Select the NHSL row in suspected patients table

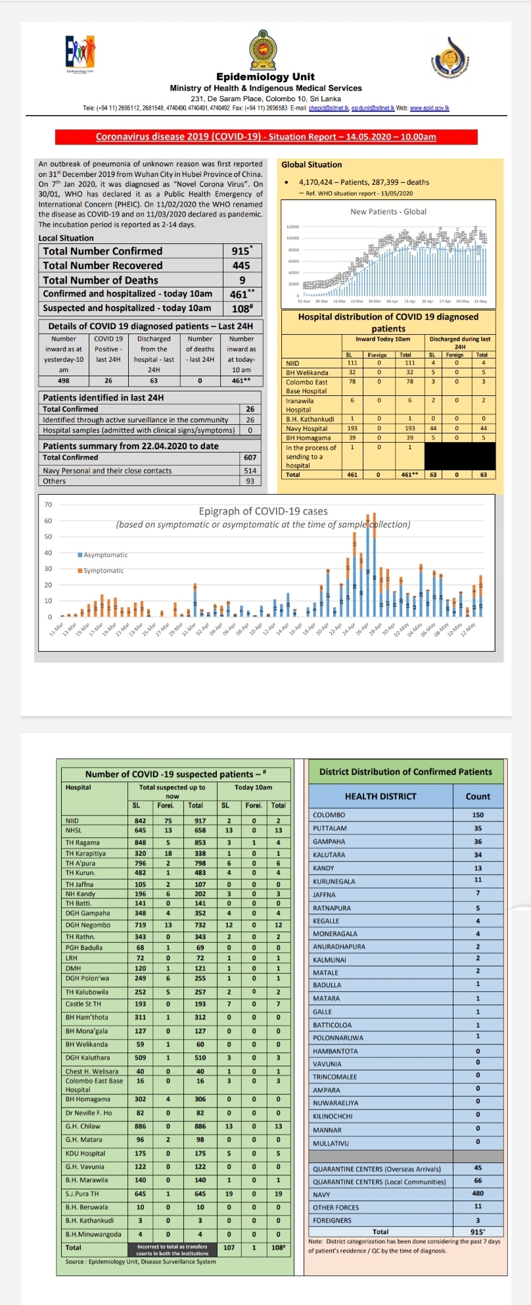click(175, 830)
